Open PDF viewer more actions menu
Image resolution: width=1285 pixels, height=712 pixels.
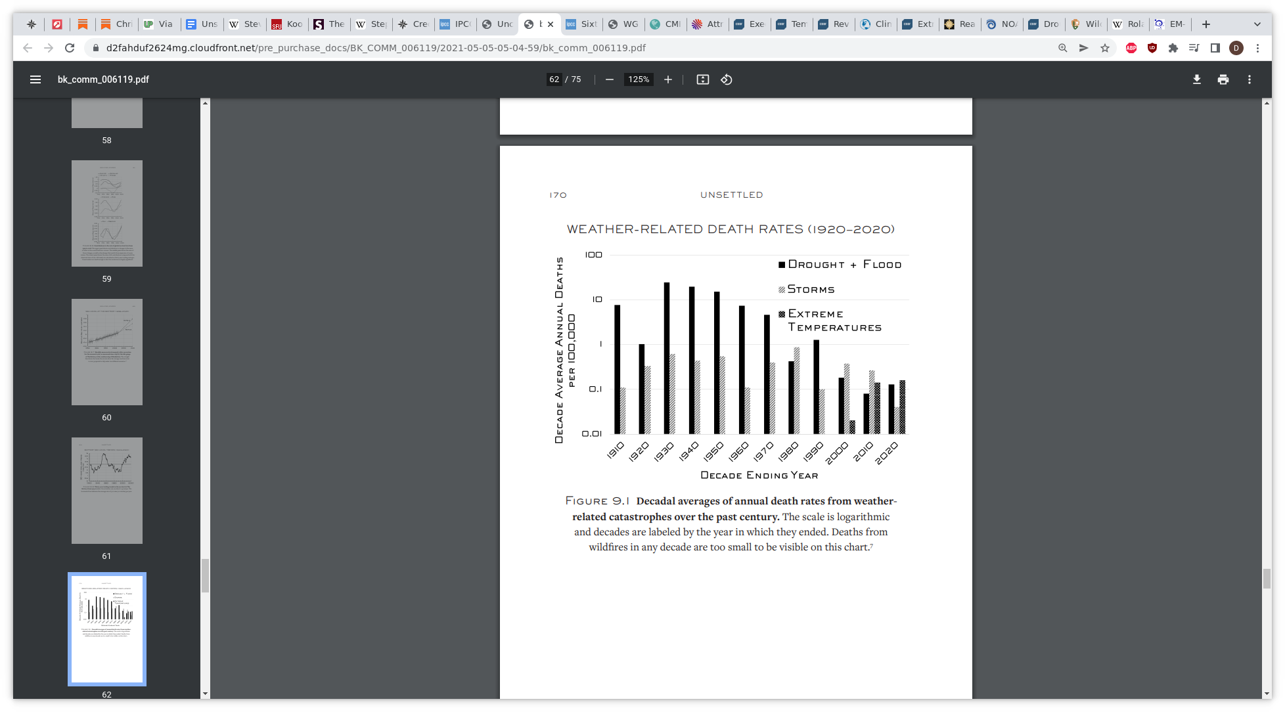(x=1249, y=79)
